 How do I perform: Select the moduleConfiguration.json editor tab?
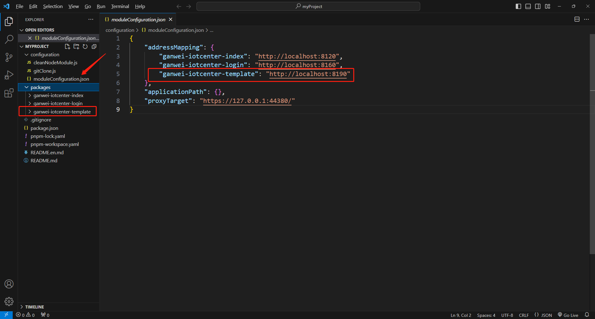pos(138,19)
